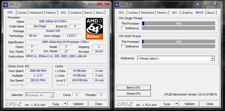Click the CPU-Z app icon in left window title bar
Image resolution: width=225 pixels, height=111 pixels.
(6, 5)
